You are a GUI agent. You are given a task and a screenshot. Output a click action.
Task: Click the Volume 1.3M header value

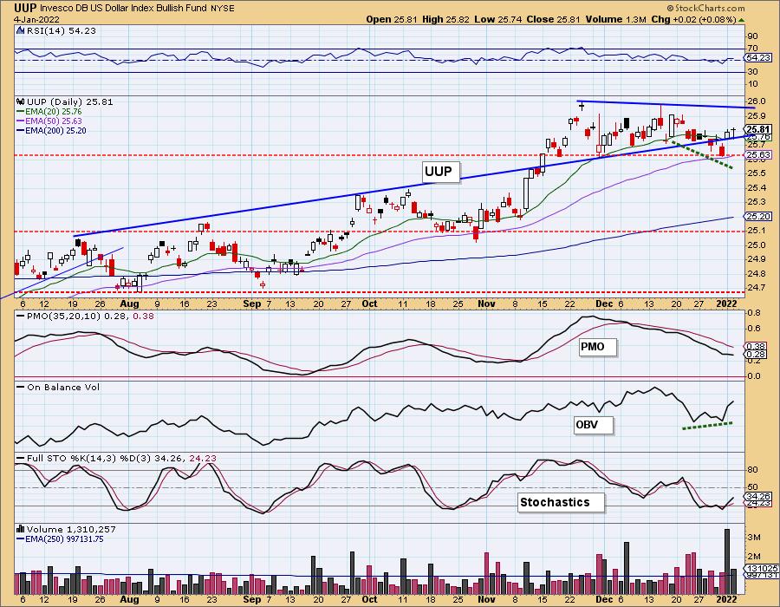click(x=615, y=19)
